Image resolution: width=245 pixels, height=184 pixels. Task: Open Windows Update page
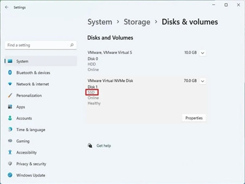click(x=41, y=175)
